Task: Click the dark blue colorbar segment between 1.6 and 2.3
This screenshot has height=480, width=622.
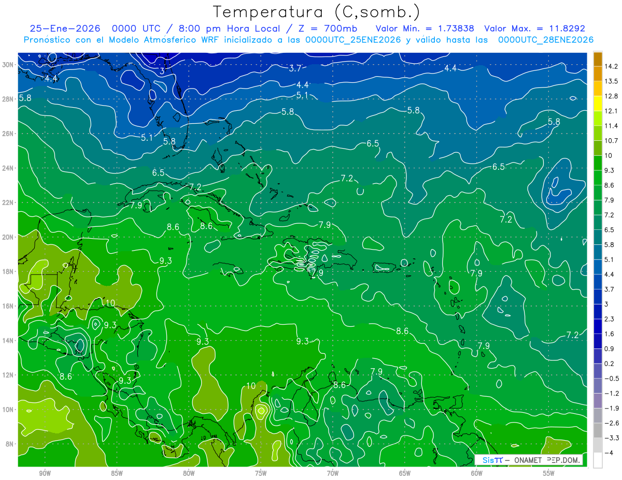Action: (x=598, y=326)
